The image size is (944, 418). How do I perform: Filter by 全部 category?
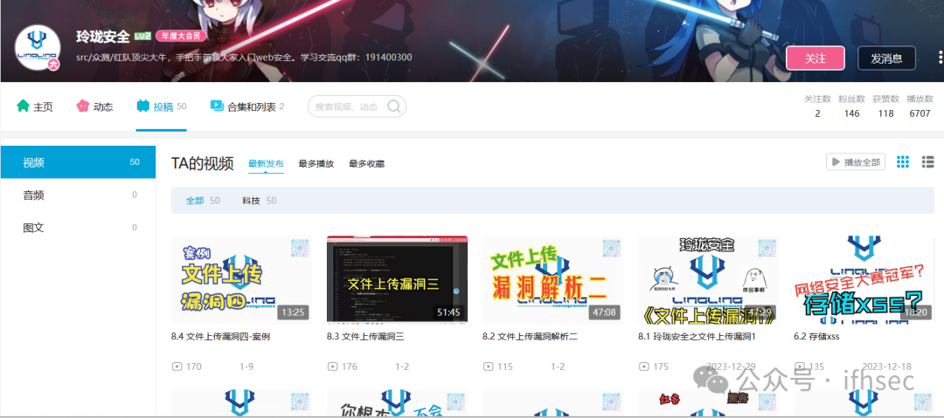click(203, 201)
